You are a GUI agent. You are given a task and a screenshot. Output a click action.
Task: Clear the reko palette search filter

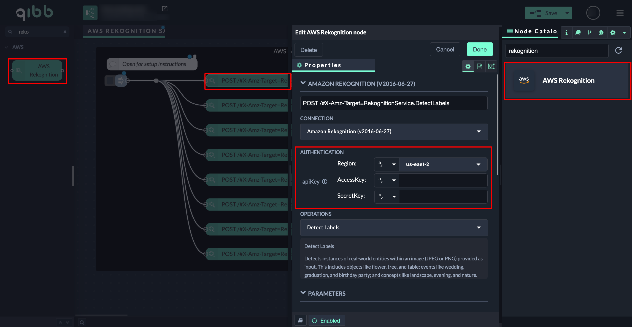[65, 32]
